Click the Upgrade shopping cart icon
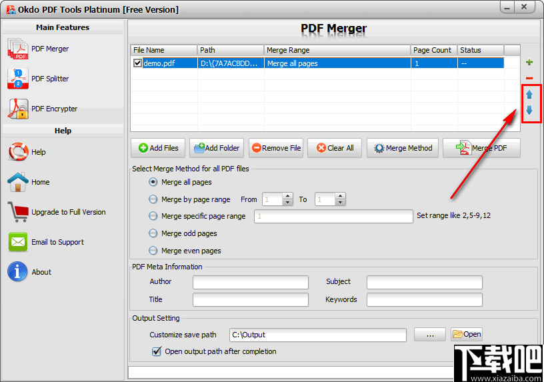This screenshot has height=382, width=544. tap(18, 211)
